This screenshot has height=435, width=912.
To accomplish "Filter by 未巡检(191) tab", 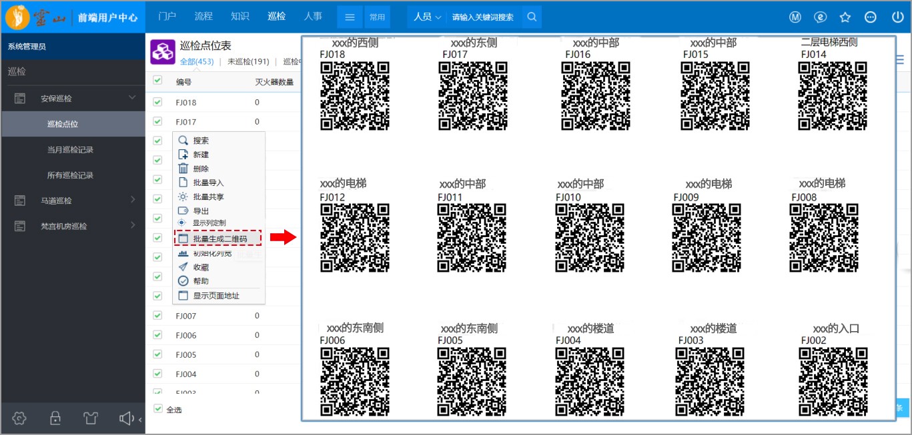I will (248, 61).
